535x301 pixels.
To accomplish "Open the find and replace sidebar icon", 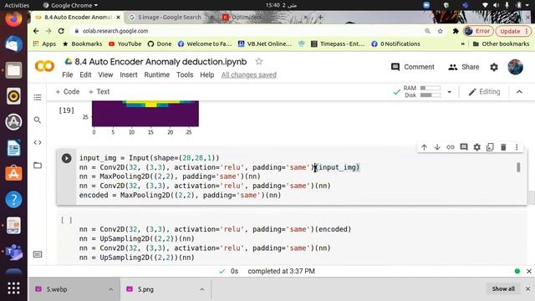I will [x=38, y=120].
